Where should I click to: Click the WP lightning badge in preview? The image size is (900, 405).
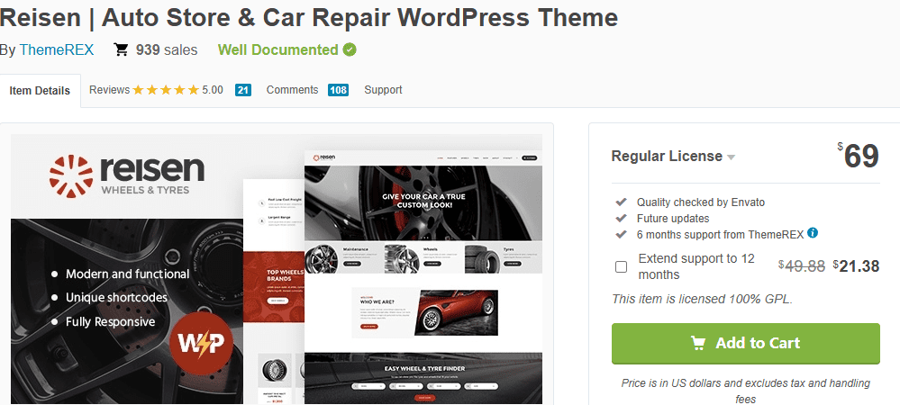(201, 343)
